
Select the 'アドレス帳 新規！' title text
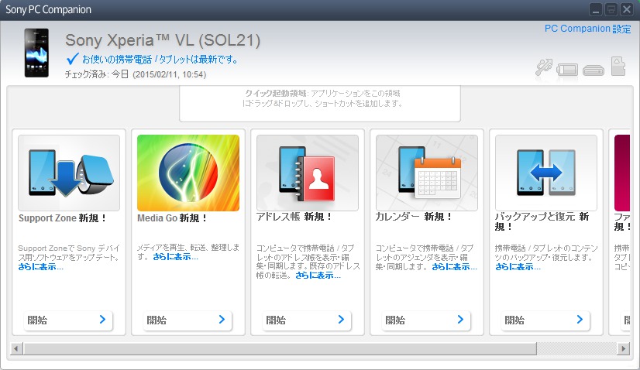[294, 217]
